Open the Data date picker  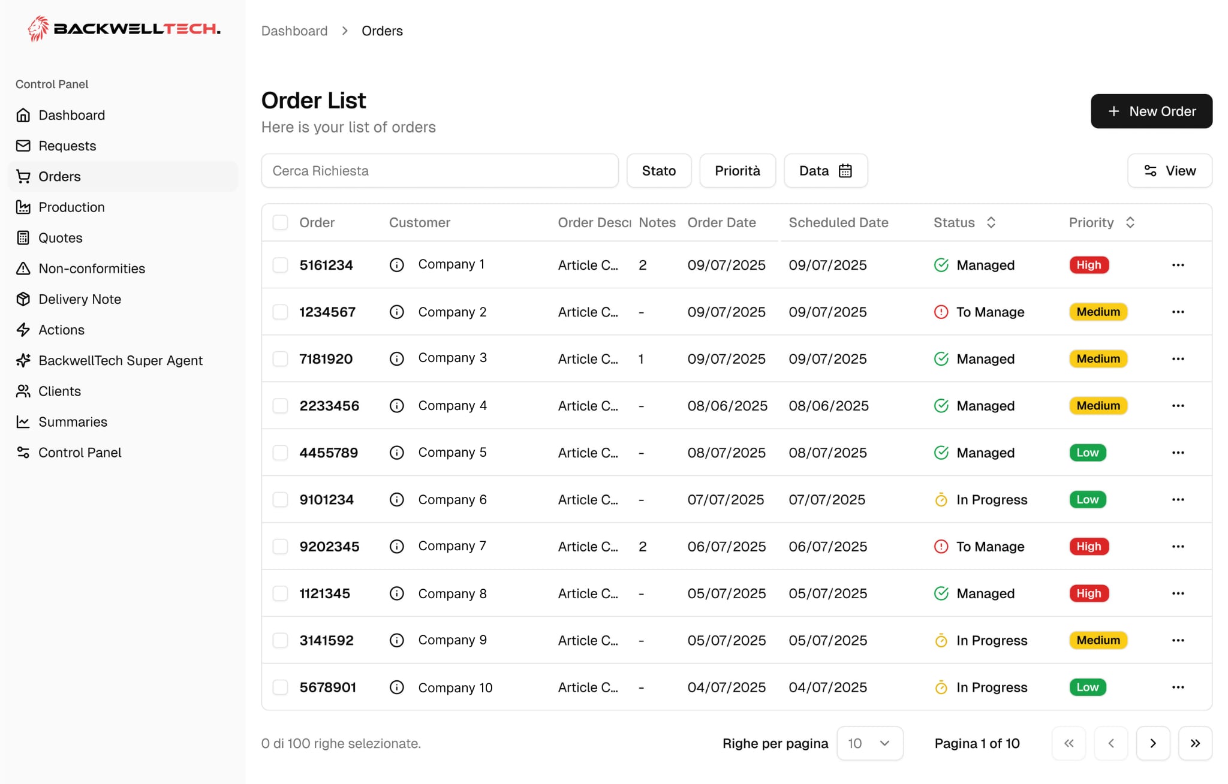point(826,171)
